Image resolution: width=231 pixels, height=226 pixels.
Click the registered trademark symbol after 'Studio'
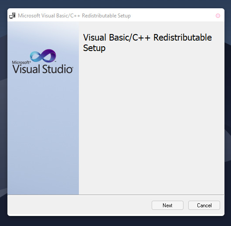(x=72, y=67)
